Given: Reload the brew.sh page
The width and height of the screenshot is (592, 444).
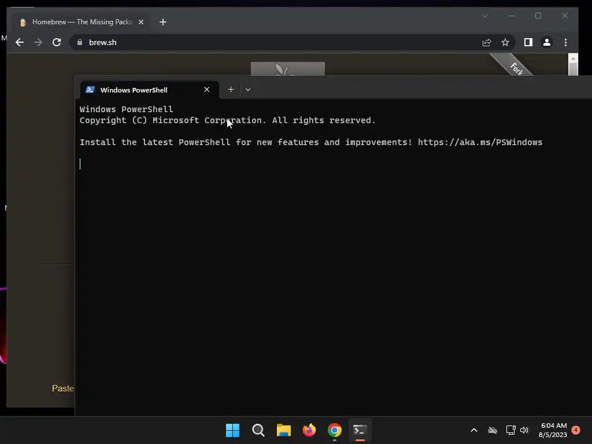Looking at the screenshot, I should point(57,42).
